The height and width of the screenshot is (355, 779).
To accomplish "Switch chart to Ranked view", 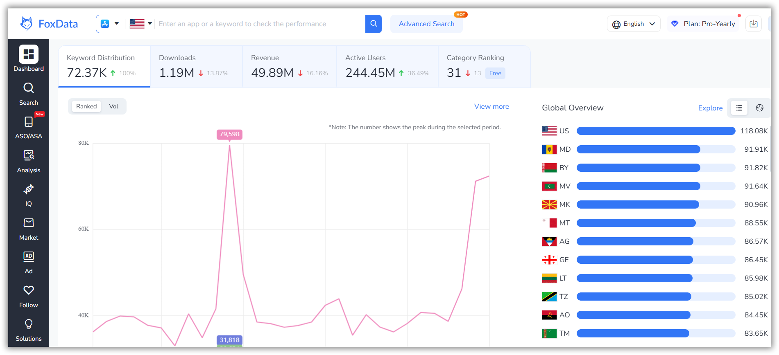I will tap(86, 106).
